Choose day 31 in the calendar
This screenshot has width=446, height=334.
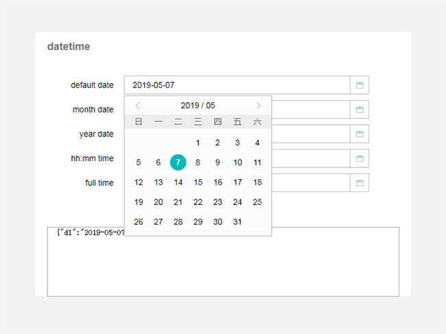tap(237, 222)
